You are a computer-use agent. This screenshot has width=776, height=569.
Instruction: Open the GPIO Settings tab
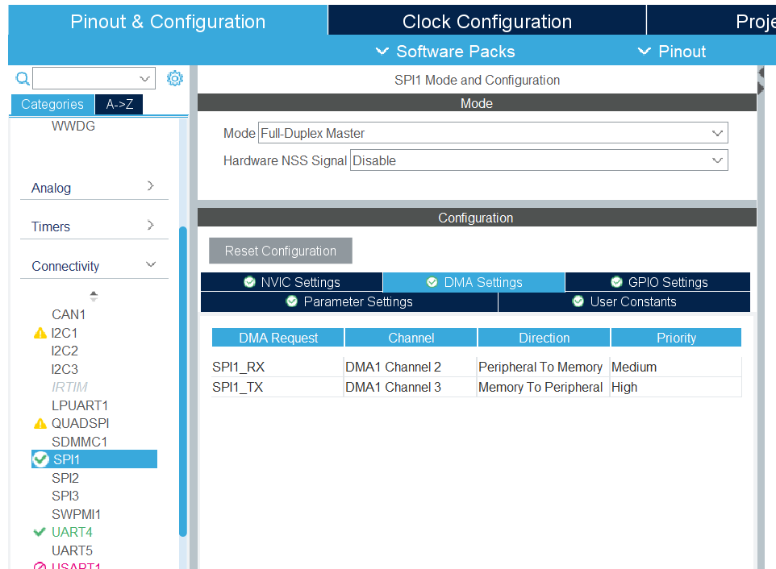[x=657, y=282]
